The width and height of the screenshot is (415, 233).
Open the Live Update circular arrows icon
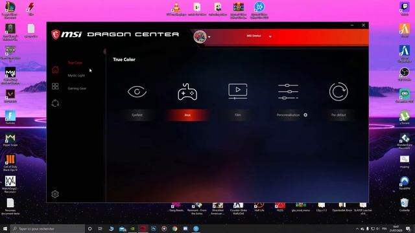[x=55, y=103]
